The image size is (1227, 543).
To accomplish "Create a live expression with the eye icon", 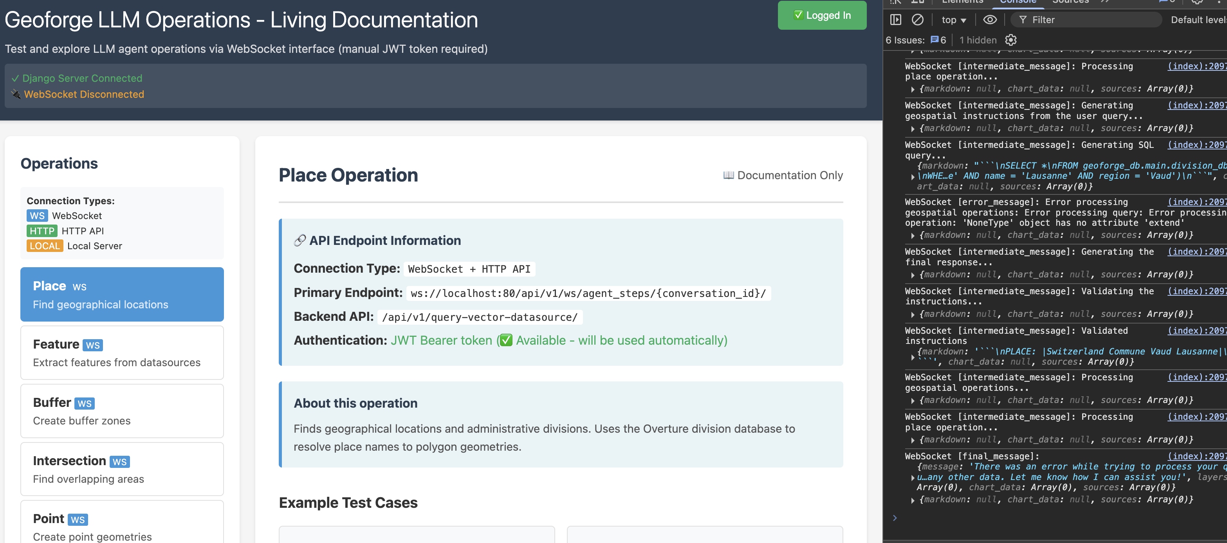I will point(990,20).
